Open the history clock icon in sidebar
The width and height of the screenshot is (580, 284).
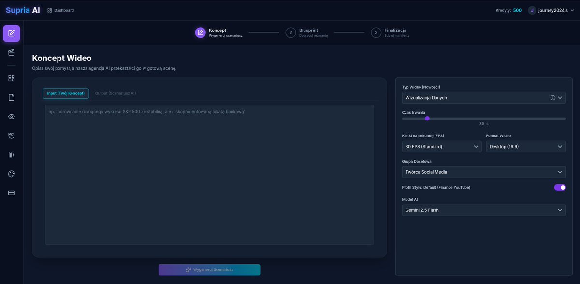(x=12, y=135)
